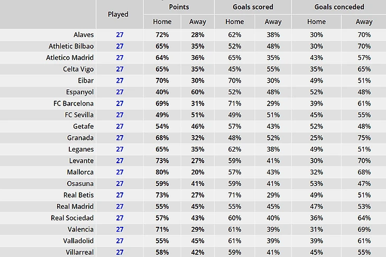This screenshot has width=386, height=257.
Task: Open FC Barcelona's played matches link
Action: pyautogui.click(x=120, y=103)
